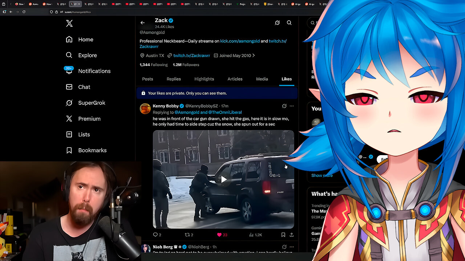Unlike Kenny Bobby's post with 23 likes
465x261 pixels.
pyautogui.click(x=222, y=235)
